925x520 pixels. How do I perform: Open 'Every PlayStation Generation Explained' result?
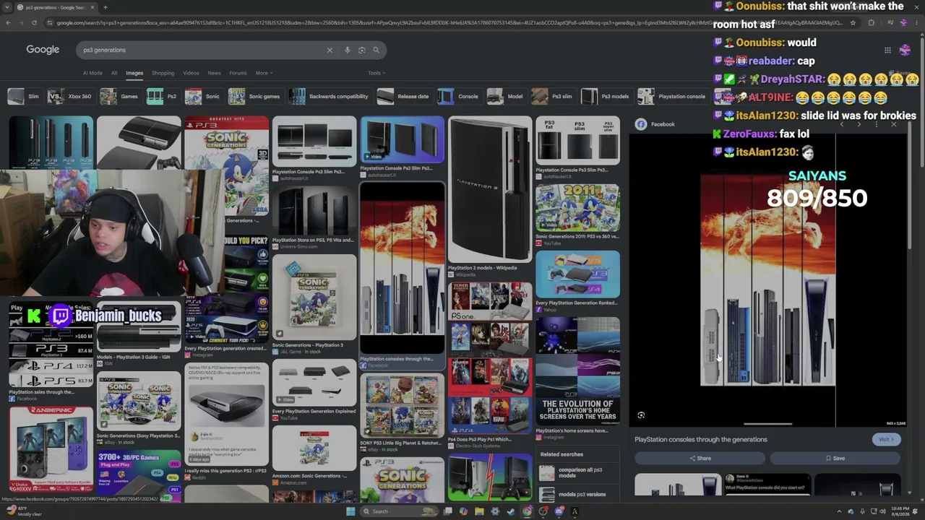[x=314, y=391]
